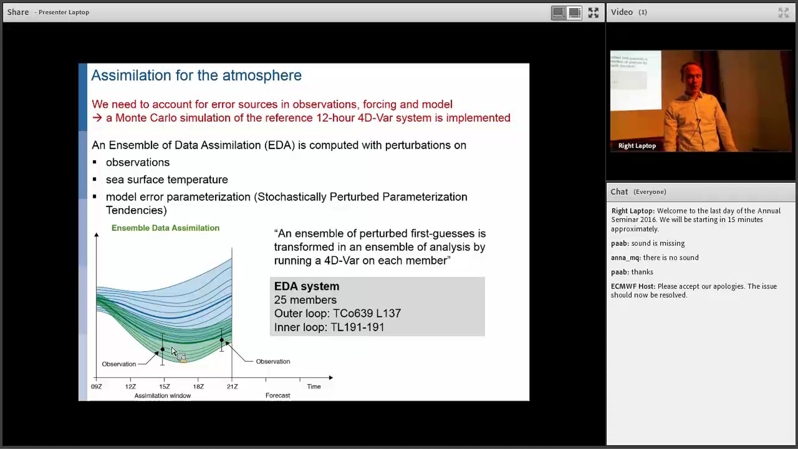798x449 pixels.
Task: Click the 'EDA system' heading in grey box
Action: point(307,286)
